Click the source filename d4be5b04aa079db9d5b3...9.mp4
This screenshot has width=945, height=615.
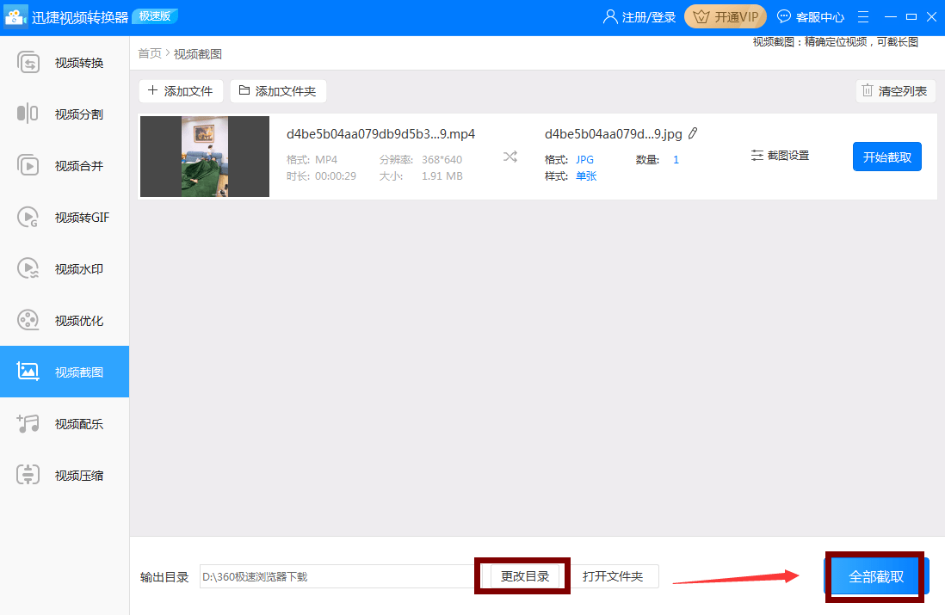(x=381, y=133)
